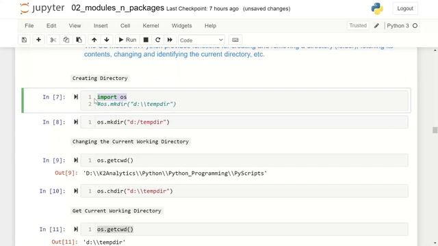Image resolution: width=438 pixels, height=246 pixels.
Task: Run cell In [11] with its run icon
Action: click(x=76, y=229)
